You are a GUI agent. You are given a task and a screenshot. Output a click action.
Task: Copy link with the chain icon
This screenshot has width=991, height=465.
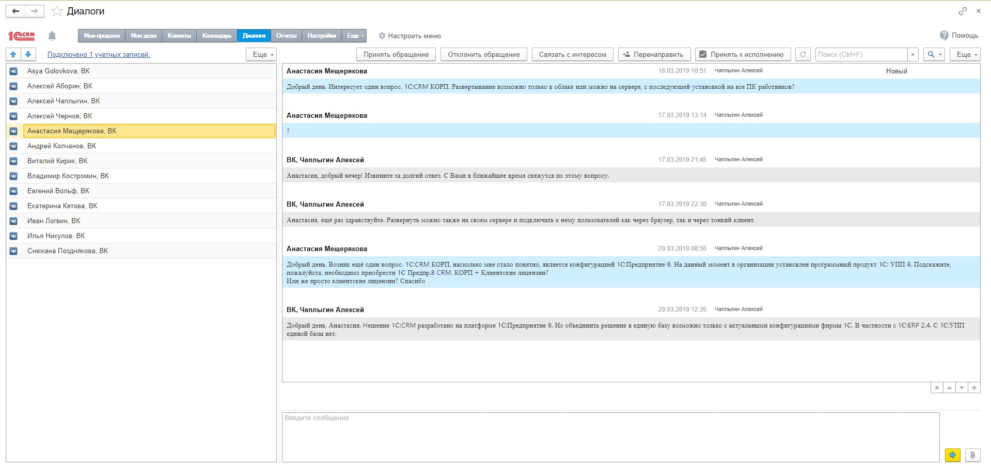pyautogui.click(x=963, y=11)
